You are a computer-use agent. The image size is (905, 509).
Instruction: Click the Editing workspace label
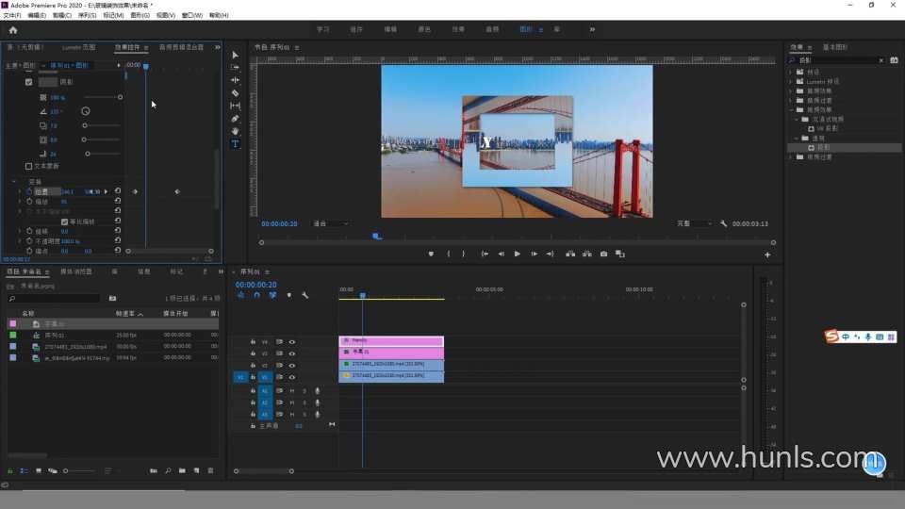(x=390, y=29)
